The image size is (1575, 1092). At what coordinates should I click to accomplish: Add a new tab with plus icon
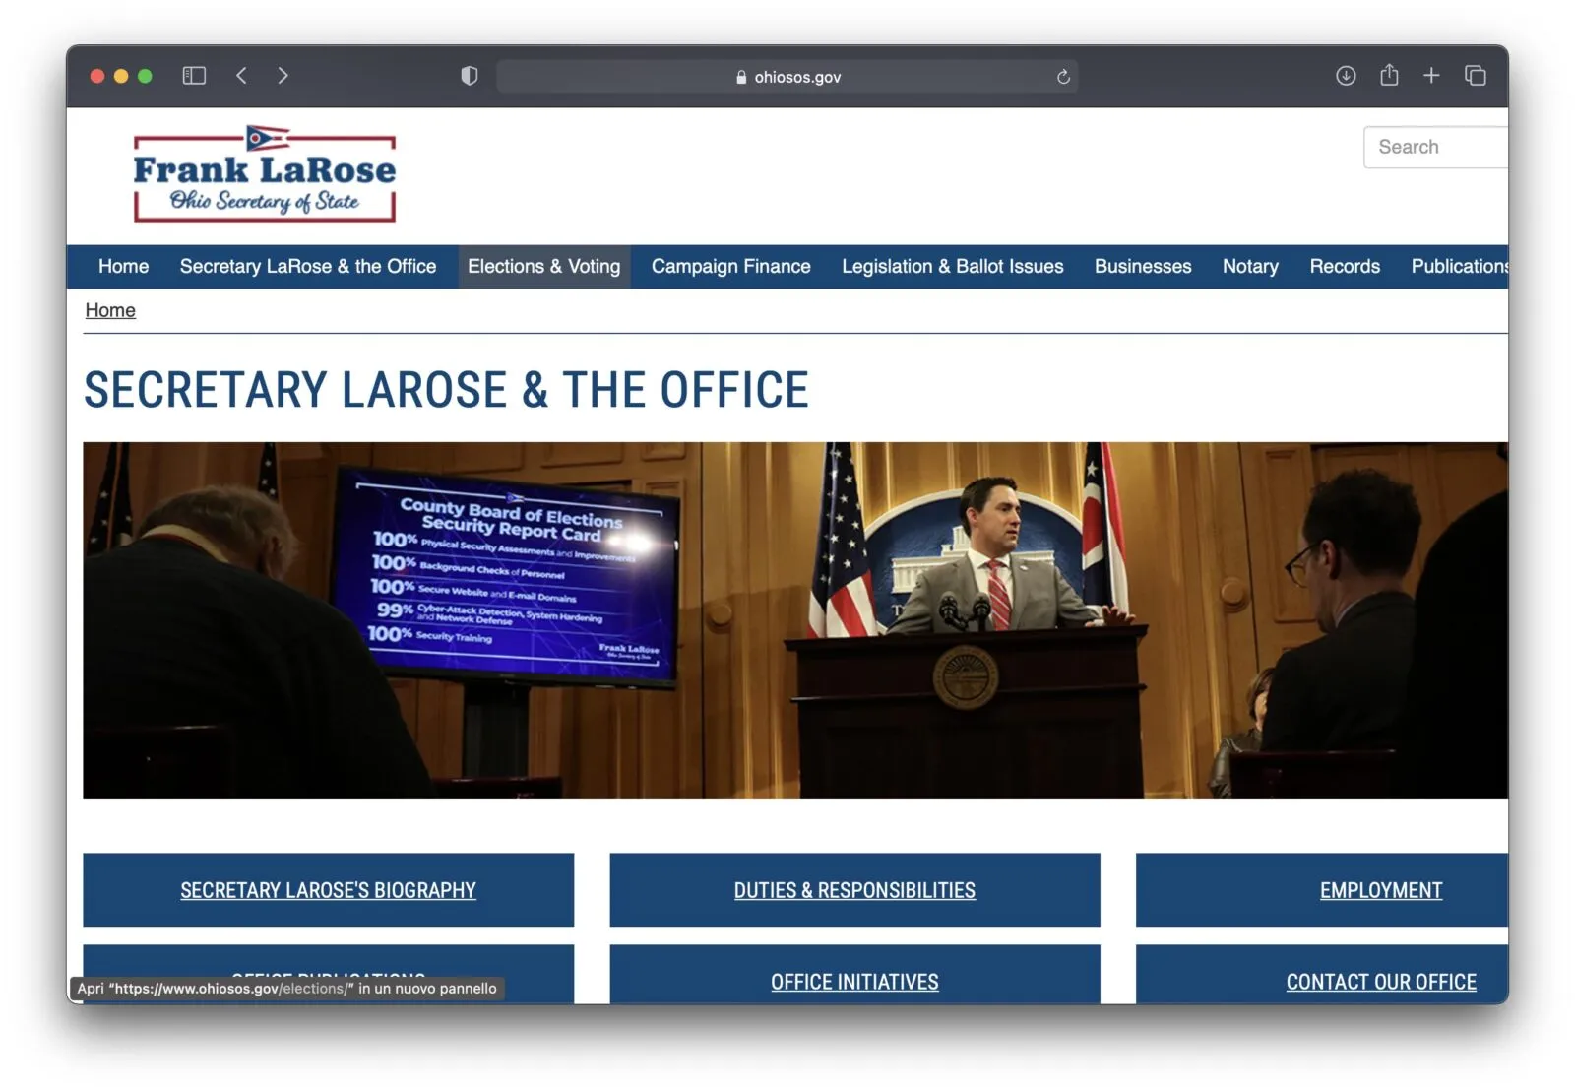[1431, 76]
